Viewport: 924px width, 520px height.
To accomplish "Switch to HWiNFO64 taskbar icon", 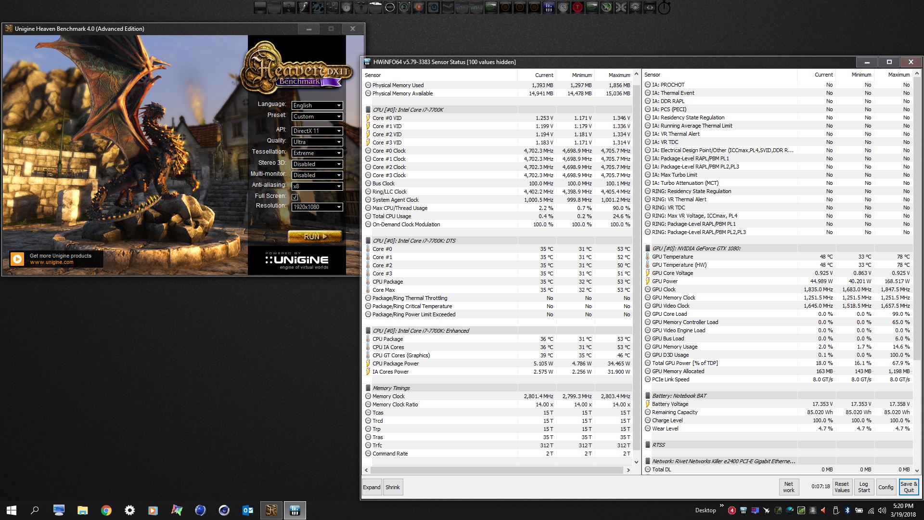I will click(295, 510).
